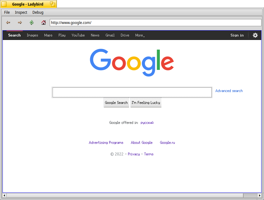264x200 pixels.
Task: Open Play from the Google bar
Action: 62,35
